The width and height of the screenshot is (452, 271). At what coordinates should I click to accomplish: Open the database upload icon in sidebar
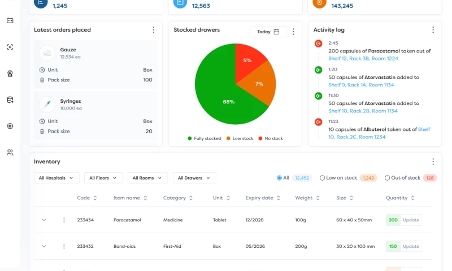click(10, 100)
